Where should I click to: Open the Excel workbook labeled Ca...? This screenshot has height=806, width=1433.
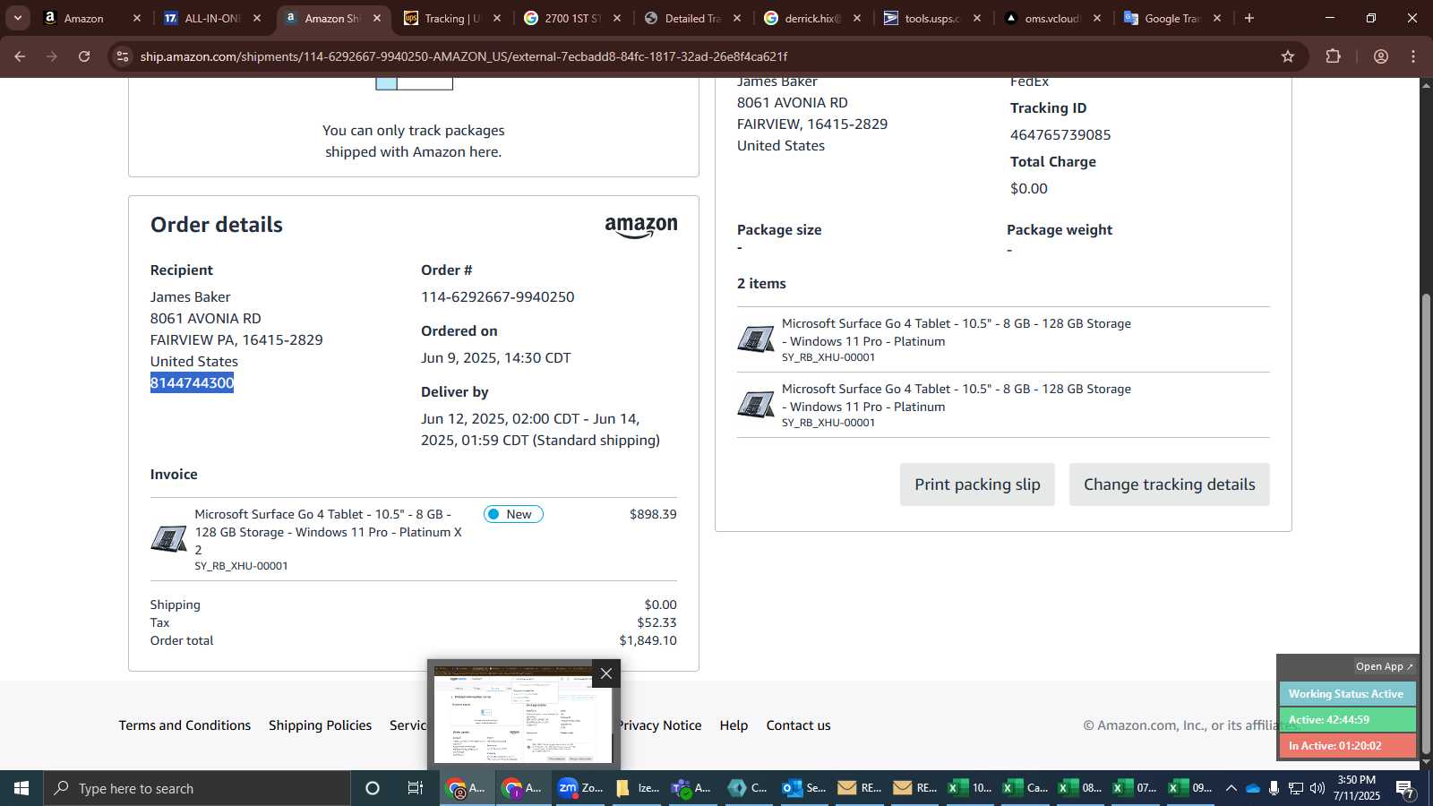(x=1025, y=788)
